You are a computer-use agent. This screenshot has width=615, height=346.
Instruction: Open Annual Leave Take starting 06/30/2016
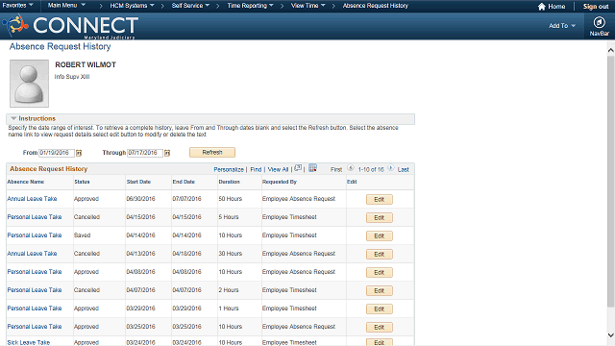point(32,199)
